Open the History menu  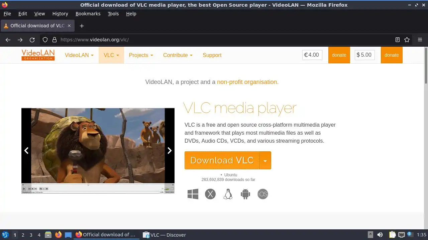(x=60, y=14)
